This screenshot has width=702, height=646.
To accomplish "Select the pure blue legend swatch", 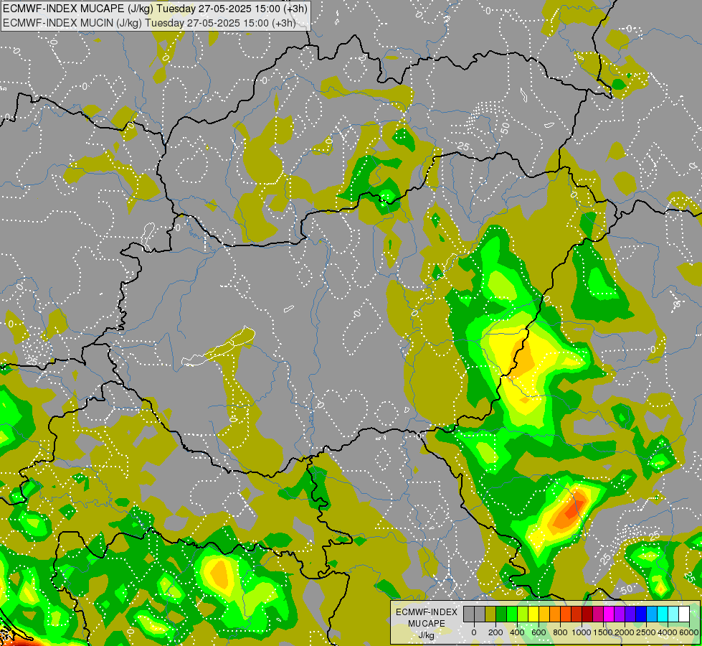I will (x=642, y=614).
